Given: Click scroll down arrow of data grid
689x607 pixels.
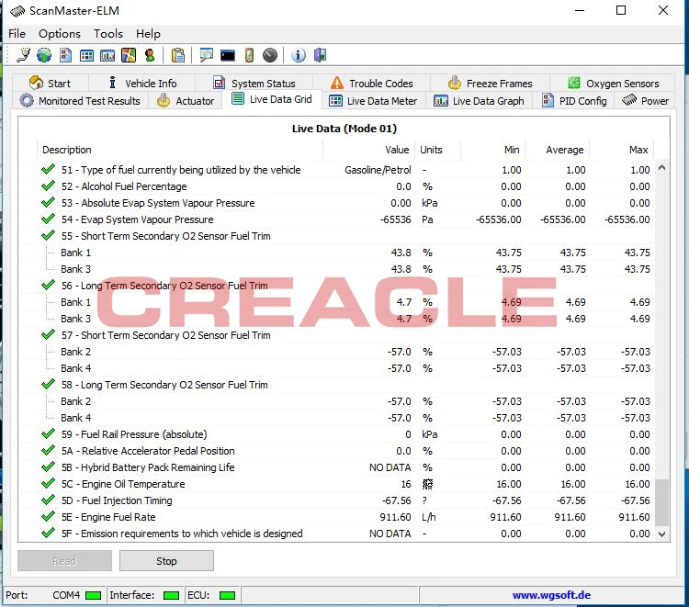Looking at the screenshot, I should click(661, 534).
